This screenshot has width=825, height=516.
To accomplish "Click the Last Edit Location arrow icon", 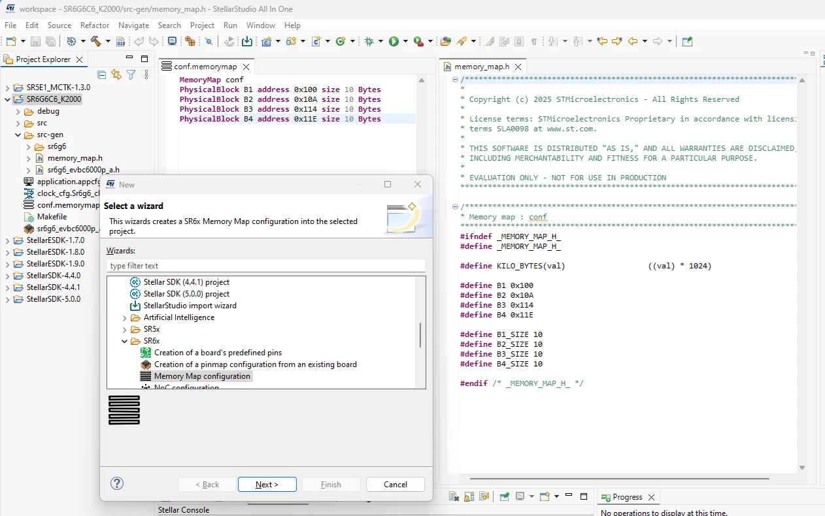I will [601, 41].
